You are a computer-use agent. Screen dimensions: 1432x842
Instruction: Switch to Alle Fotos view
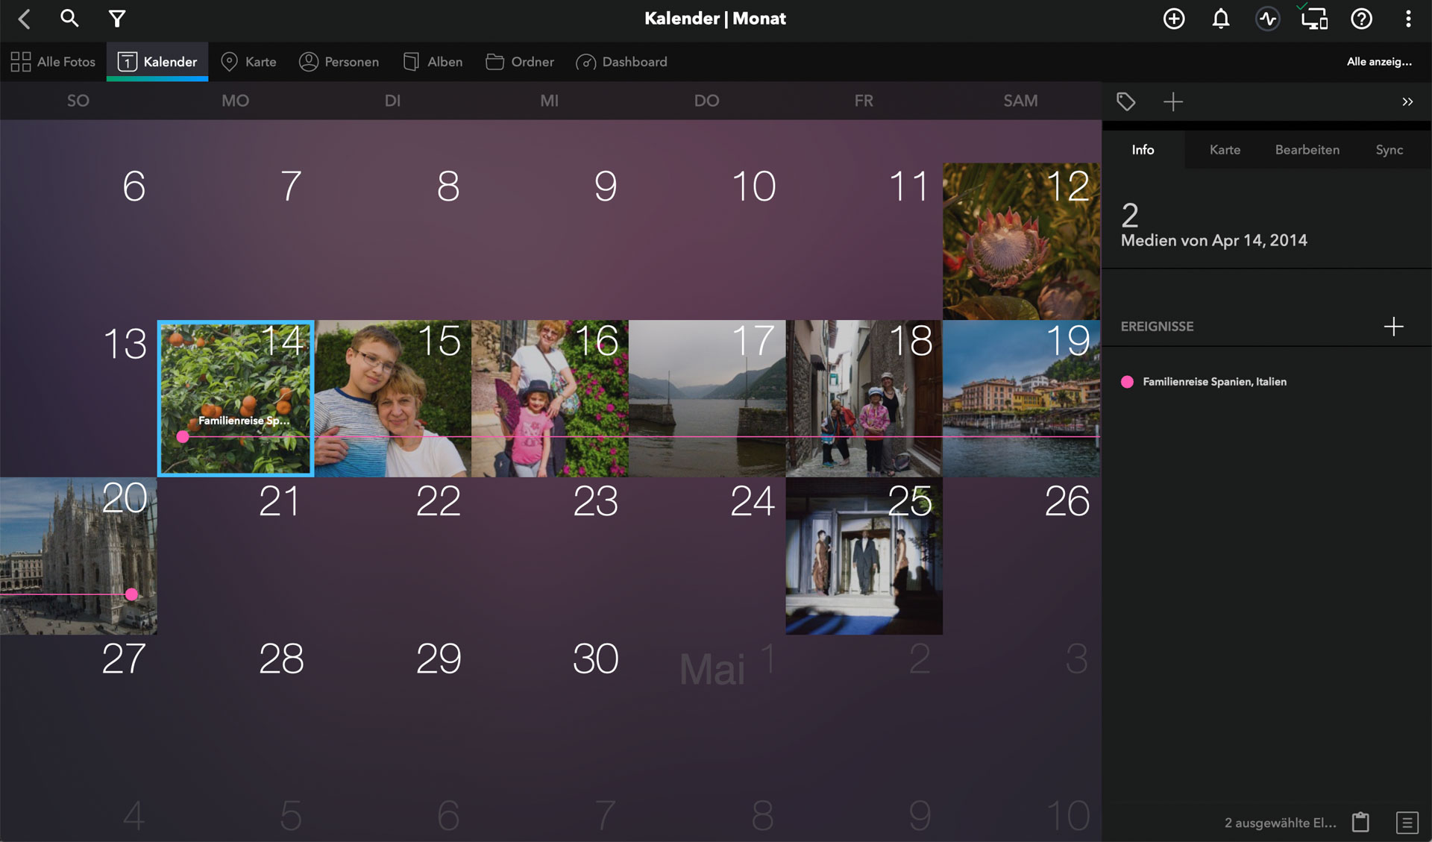coord(53,62)
